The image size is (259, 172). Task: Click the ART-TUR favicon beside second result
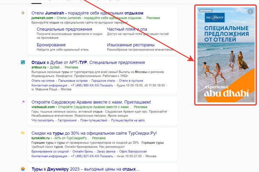click(x=23, y=62)
